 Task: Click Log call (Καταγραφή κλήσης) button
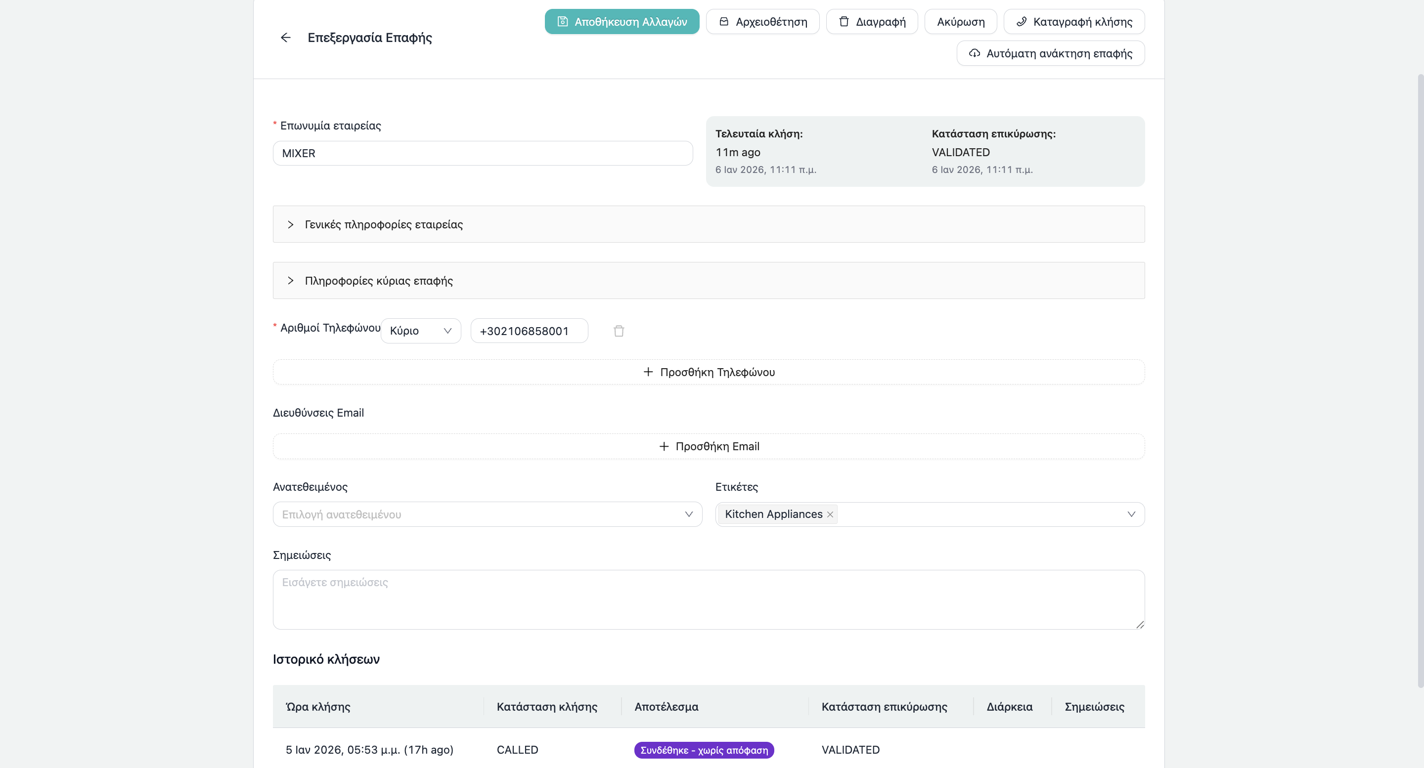[x=1073, y=22]
